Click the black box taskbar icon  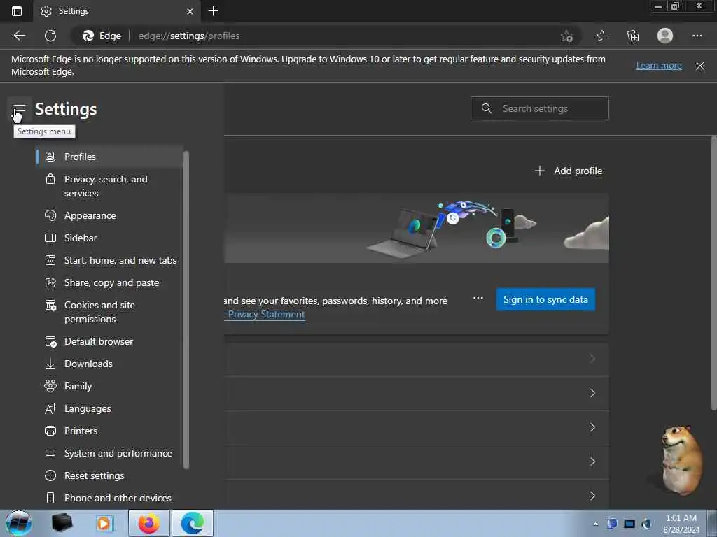[x=62, y=523]
